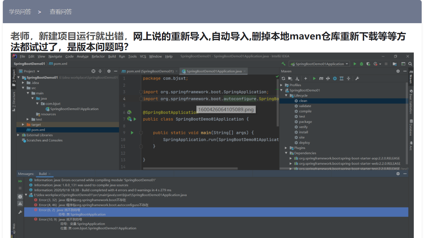Toggle Maven tool window stripe button
This screenshot has height=238, width=427.
(x=411, y=77)
